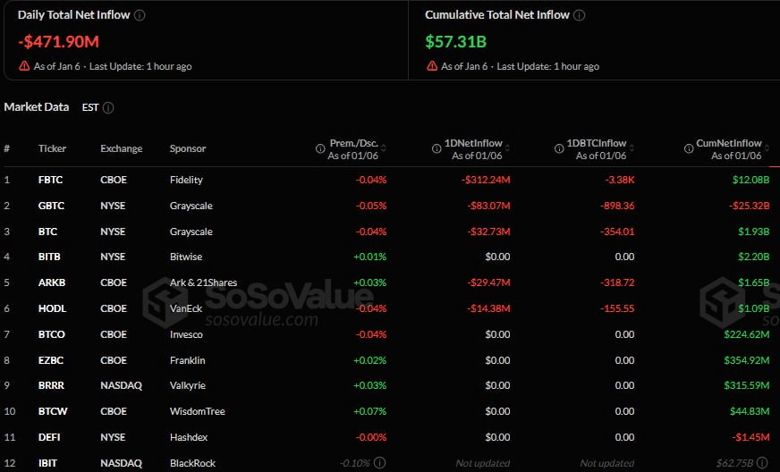Screen dimensions: 780x472
Task: Open the FBTC ticker row
Action: (51, 180)
